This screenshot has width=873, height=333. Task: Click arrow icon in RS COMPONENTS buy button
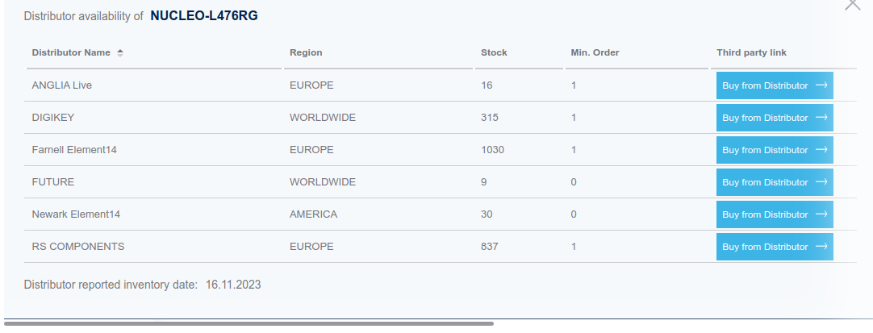pyautogui.click(x=821, y=247)
